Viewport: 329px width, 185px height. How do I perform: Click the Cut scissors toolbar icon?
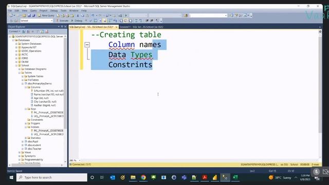[78, 15]
